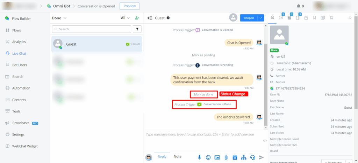Image resolution: width=358 pixels, height=163 pixels.
Task: Open the All filter dropdown
Action: 125,18
